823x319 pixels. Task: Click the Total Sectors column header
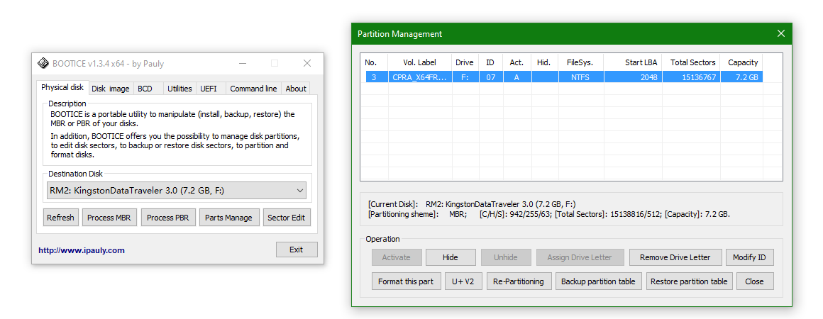coord(691,62)
